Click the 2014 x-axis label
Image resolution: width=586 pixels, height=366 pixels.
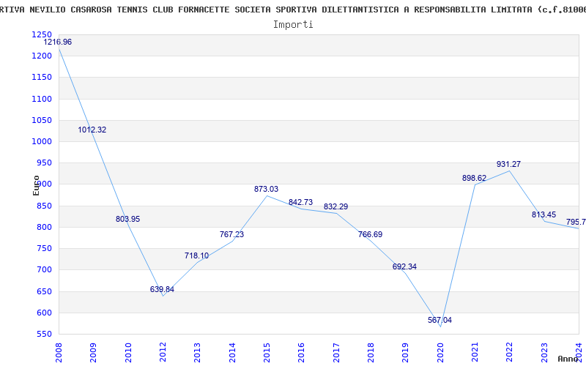point(232,353)
